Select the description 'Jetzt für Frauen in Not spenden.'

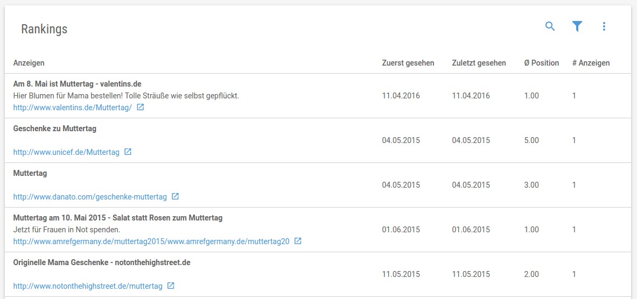(67, 230)
